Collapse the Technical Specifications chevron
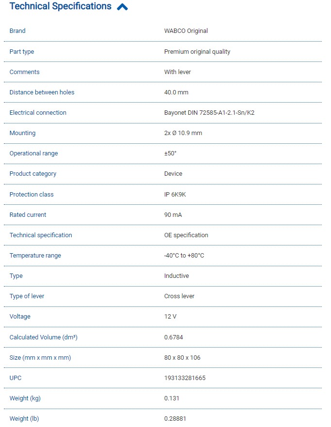The width and height of the screenshot is (331, 427). (x=123, y=7)
